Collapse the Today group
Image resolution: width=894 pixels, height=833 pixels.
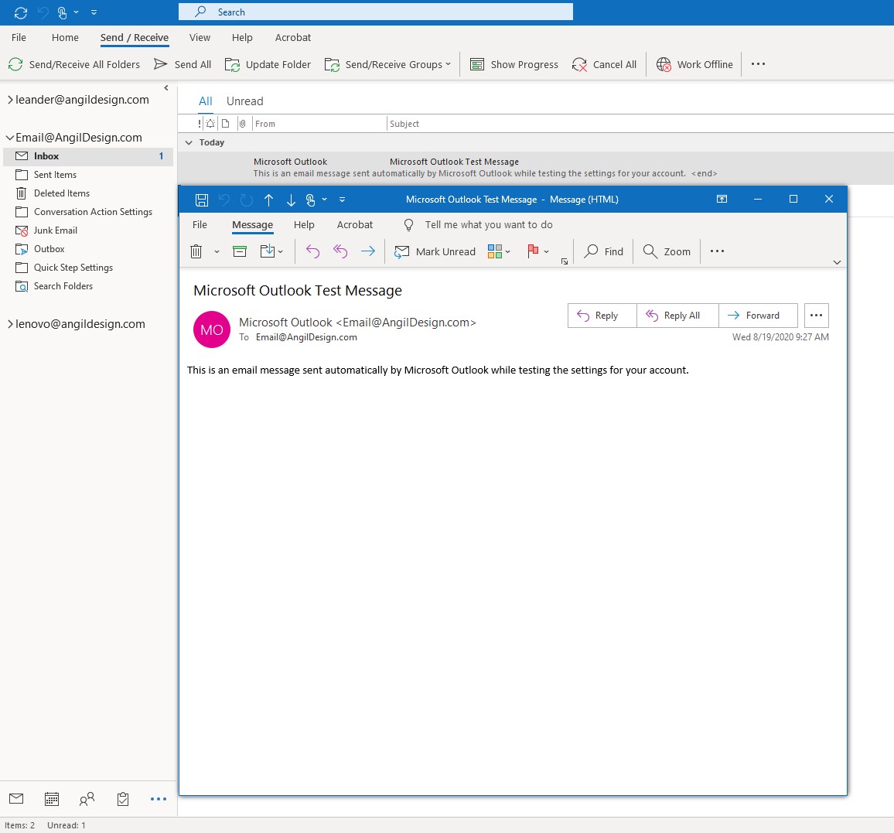coord(189,142)
